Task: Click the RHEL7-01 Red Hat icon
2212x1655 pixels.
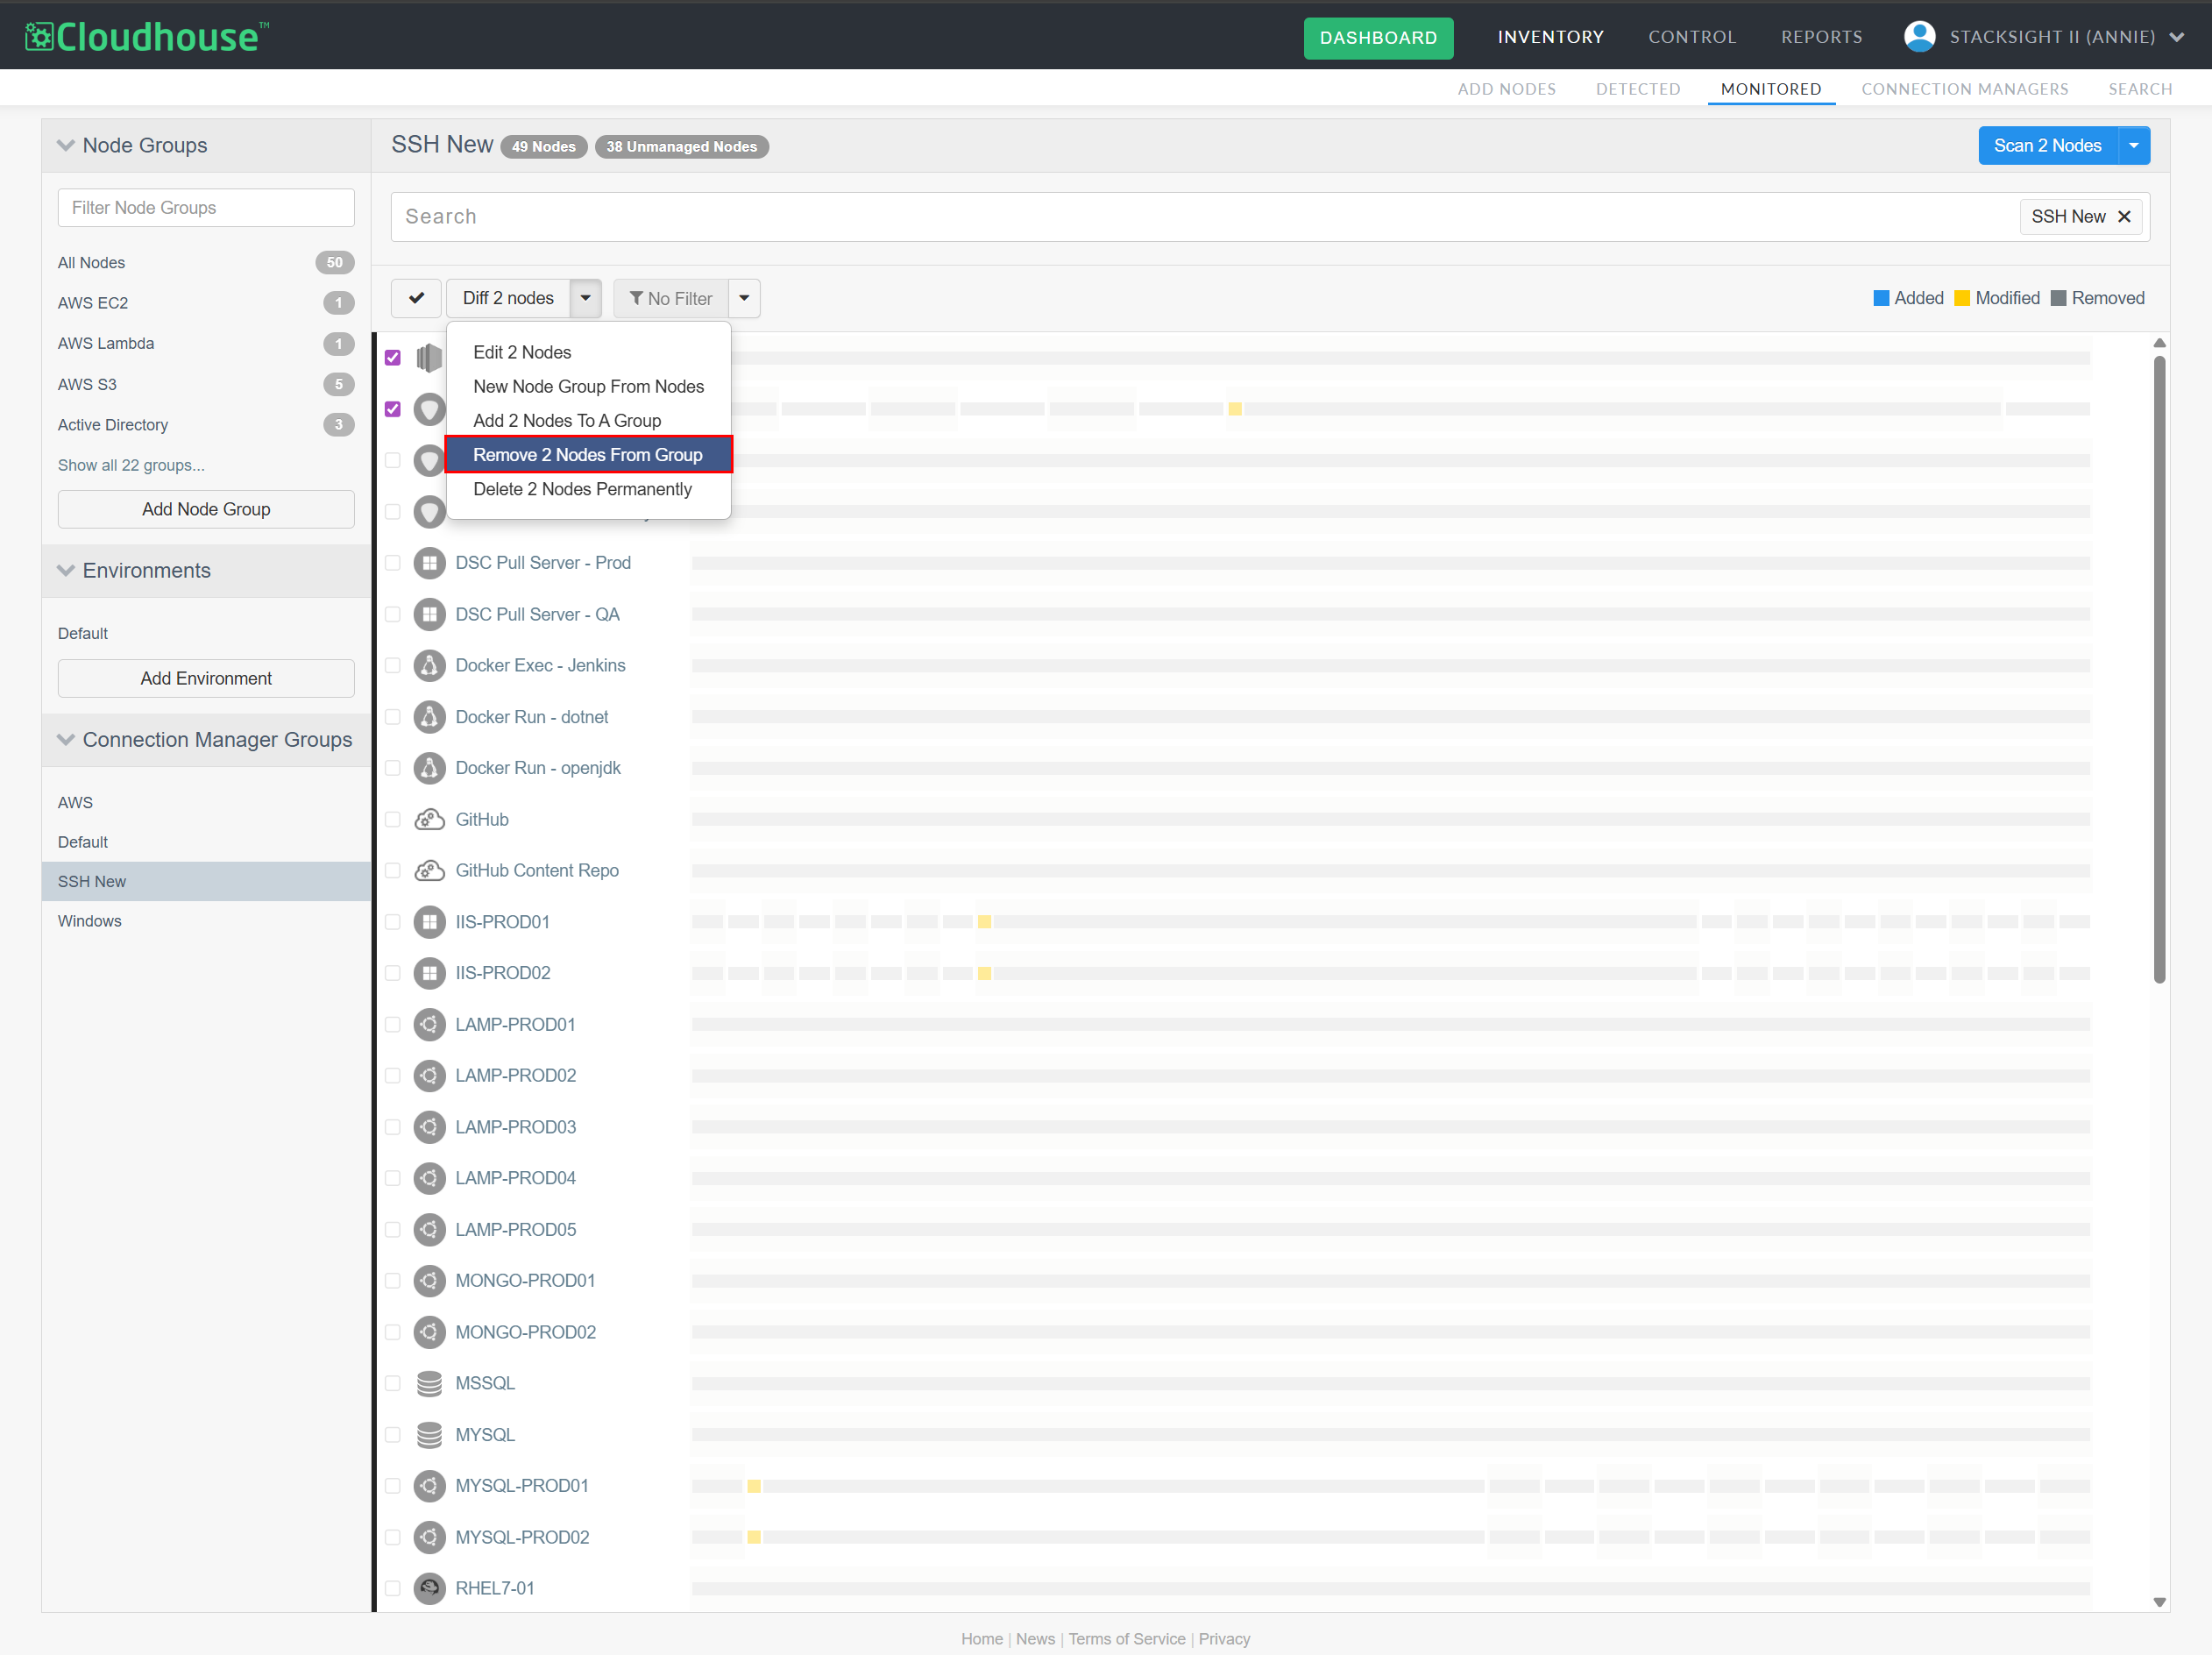Action: tap(429, 1588)
